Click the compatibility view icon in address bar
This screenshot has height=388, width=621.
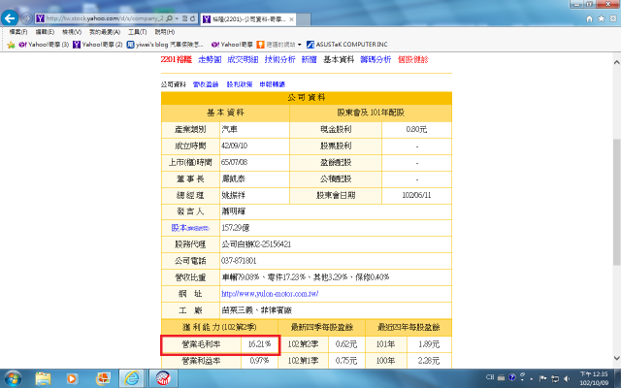(185, 18)
